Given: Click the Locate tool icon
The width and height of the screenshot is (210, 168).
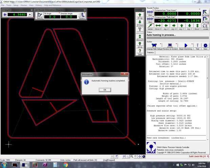Looking at the screenshot, I should point(205,26).
